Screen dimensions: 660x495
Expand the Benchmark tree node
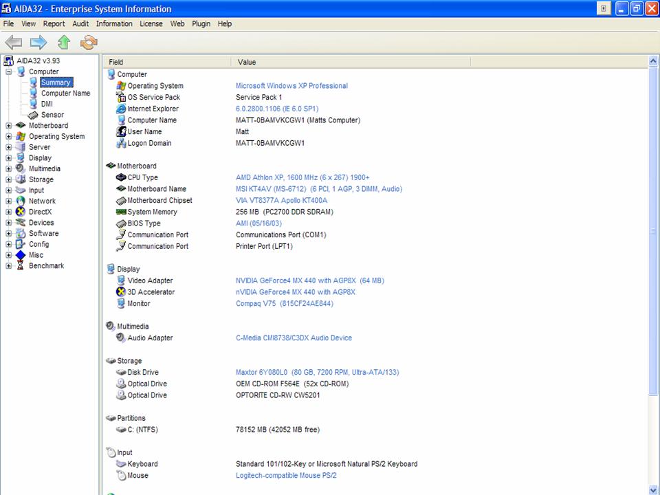click(8, 265)
